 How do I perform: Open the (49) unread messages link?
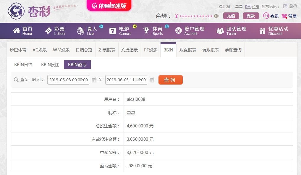click(x=255, y=7)
